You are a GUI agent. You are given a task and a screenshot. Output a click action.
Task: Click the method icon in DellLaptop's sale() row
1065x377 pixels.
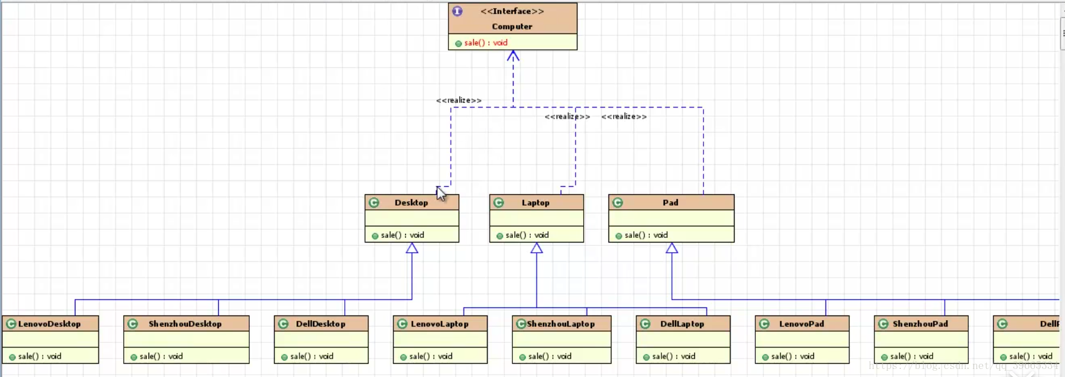click(646, 357)
